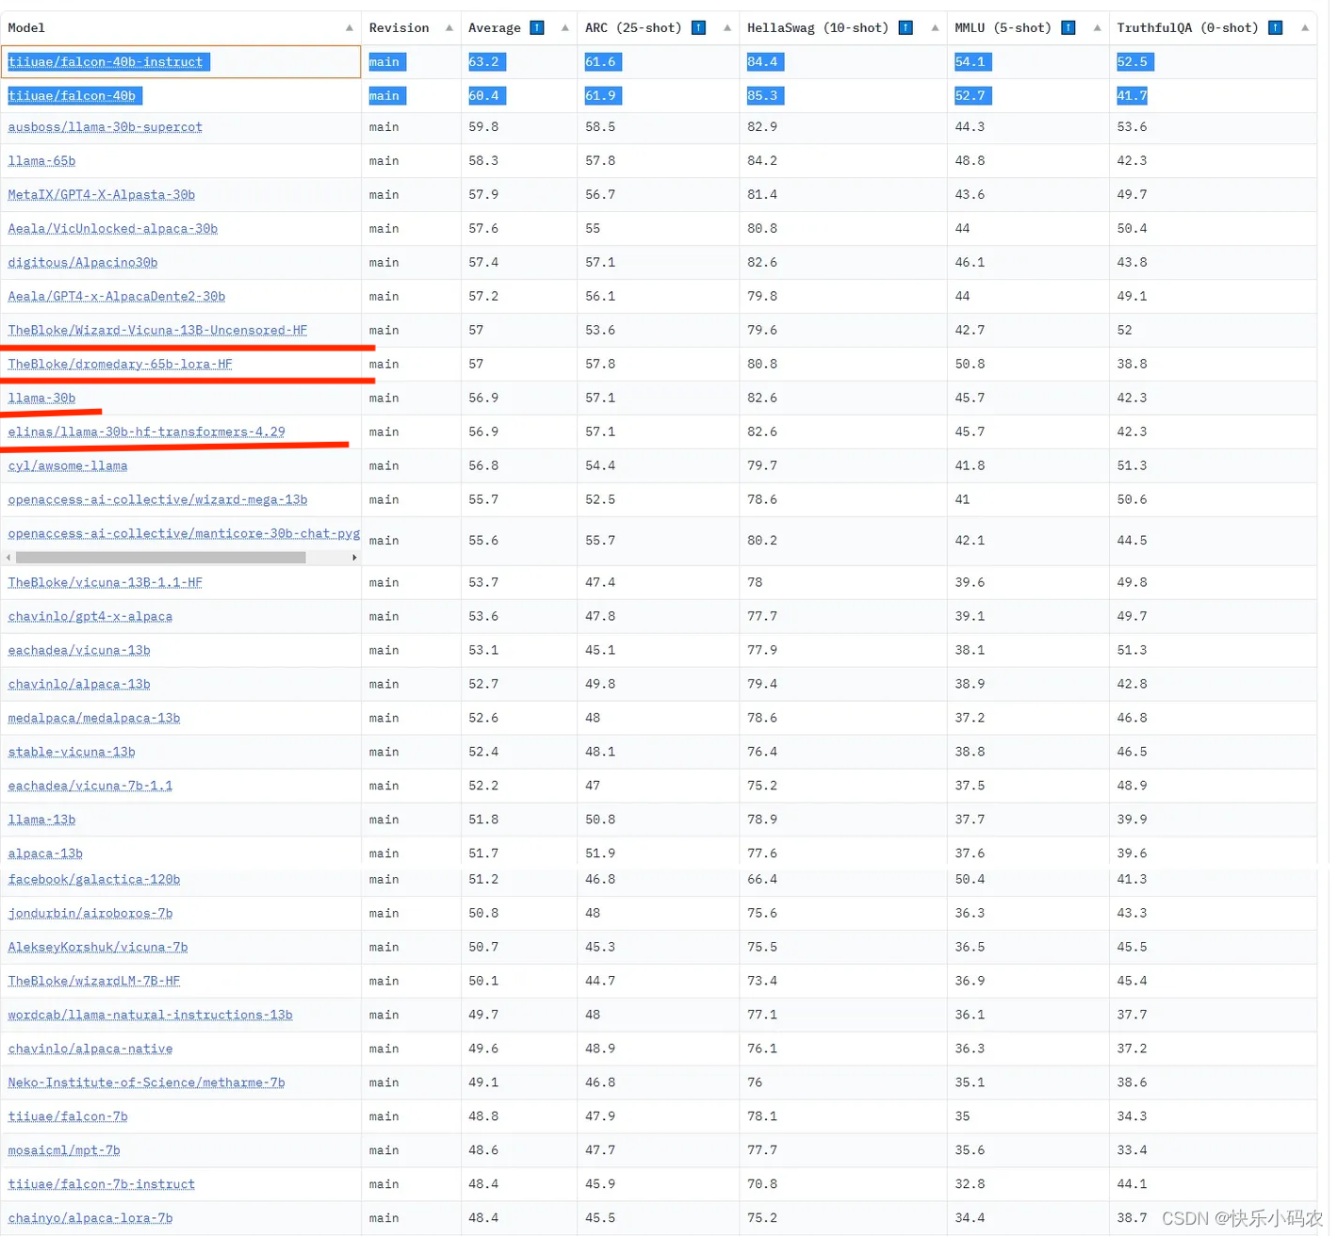Open AlekseyKorshuk/vicuna-7b link
1338x1236 pixels.
click(x=98, y=948)
